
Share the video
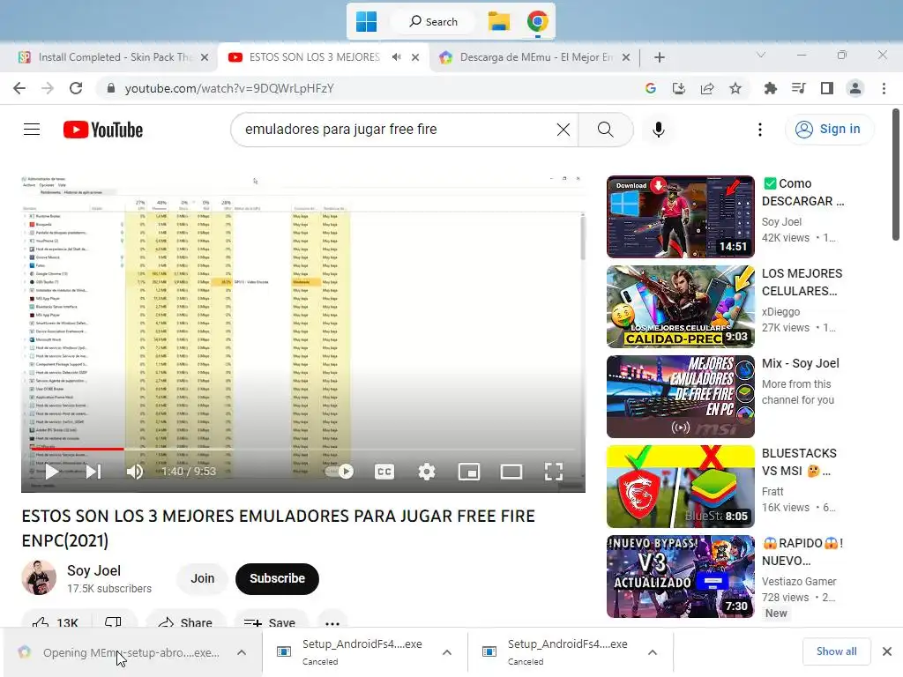click(x=185, y=622)
